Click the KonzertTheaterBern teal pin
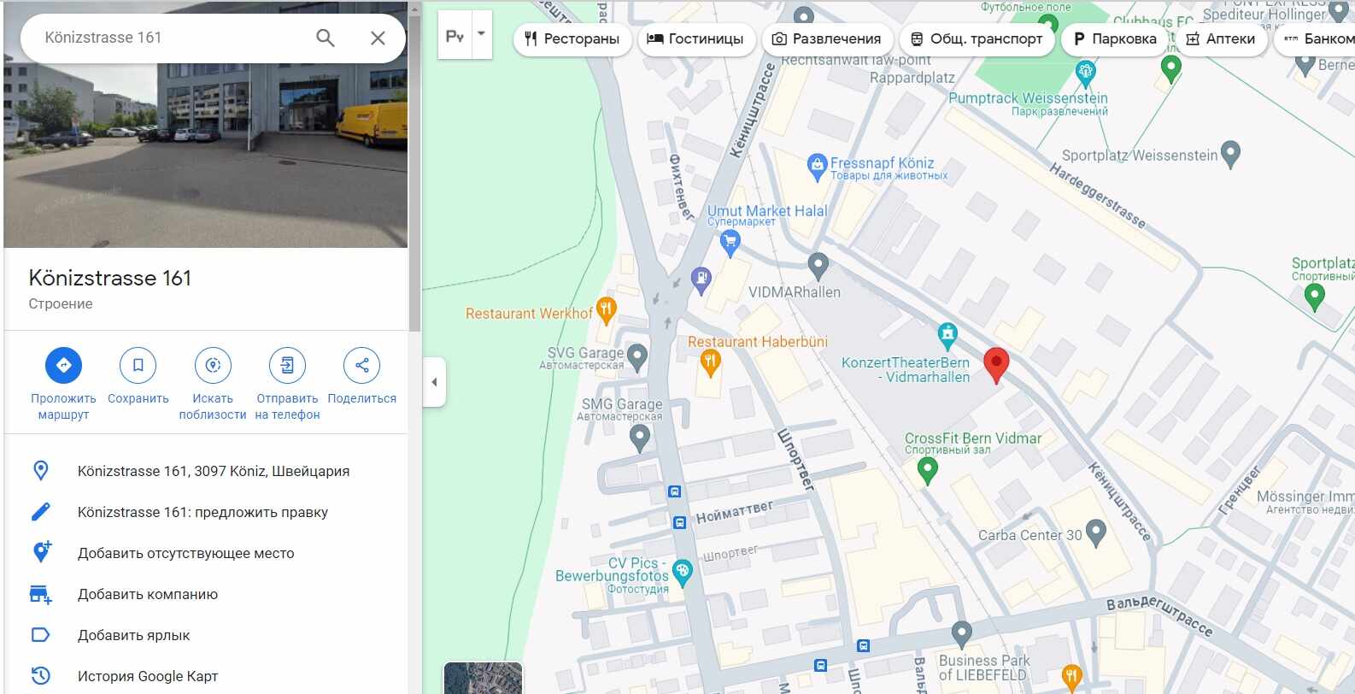1355x694 pixels. 947,336
